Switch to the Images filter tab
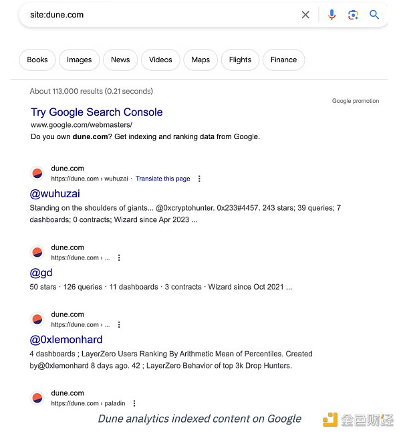This screenshot has width=401, height=434. point(79,60)
